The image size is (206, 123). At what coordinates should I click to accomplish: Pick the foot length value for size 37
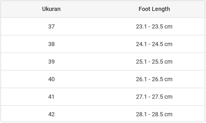(154, 27)
